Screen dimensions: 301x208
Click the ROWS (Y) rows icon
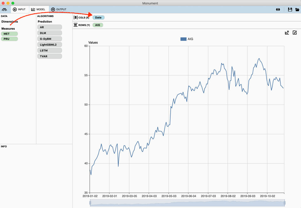76,25
